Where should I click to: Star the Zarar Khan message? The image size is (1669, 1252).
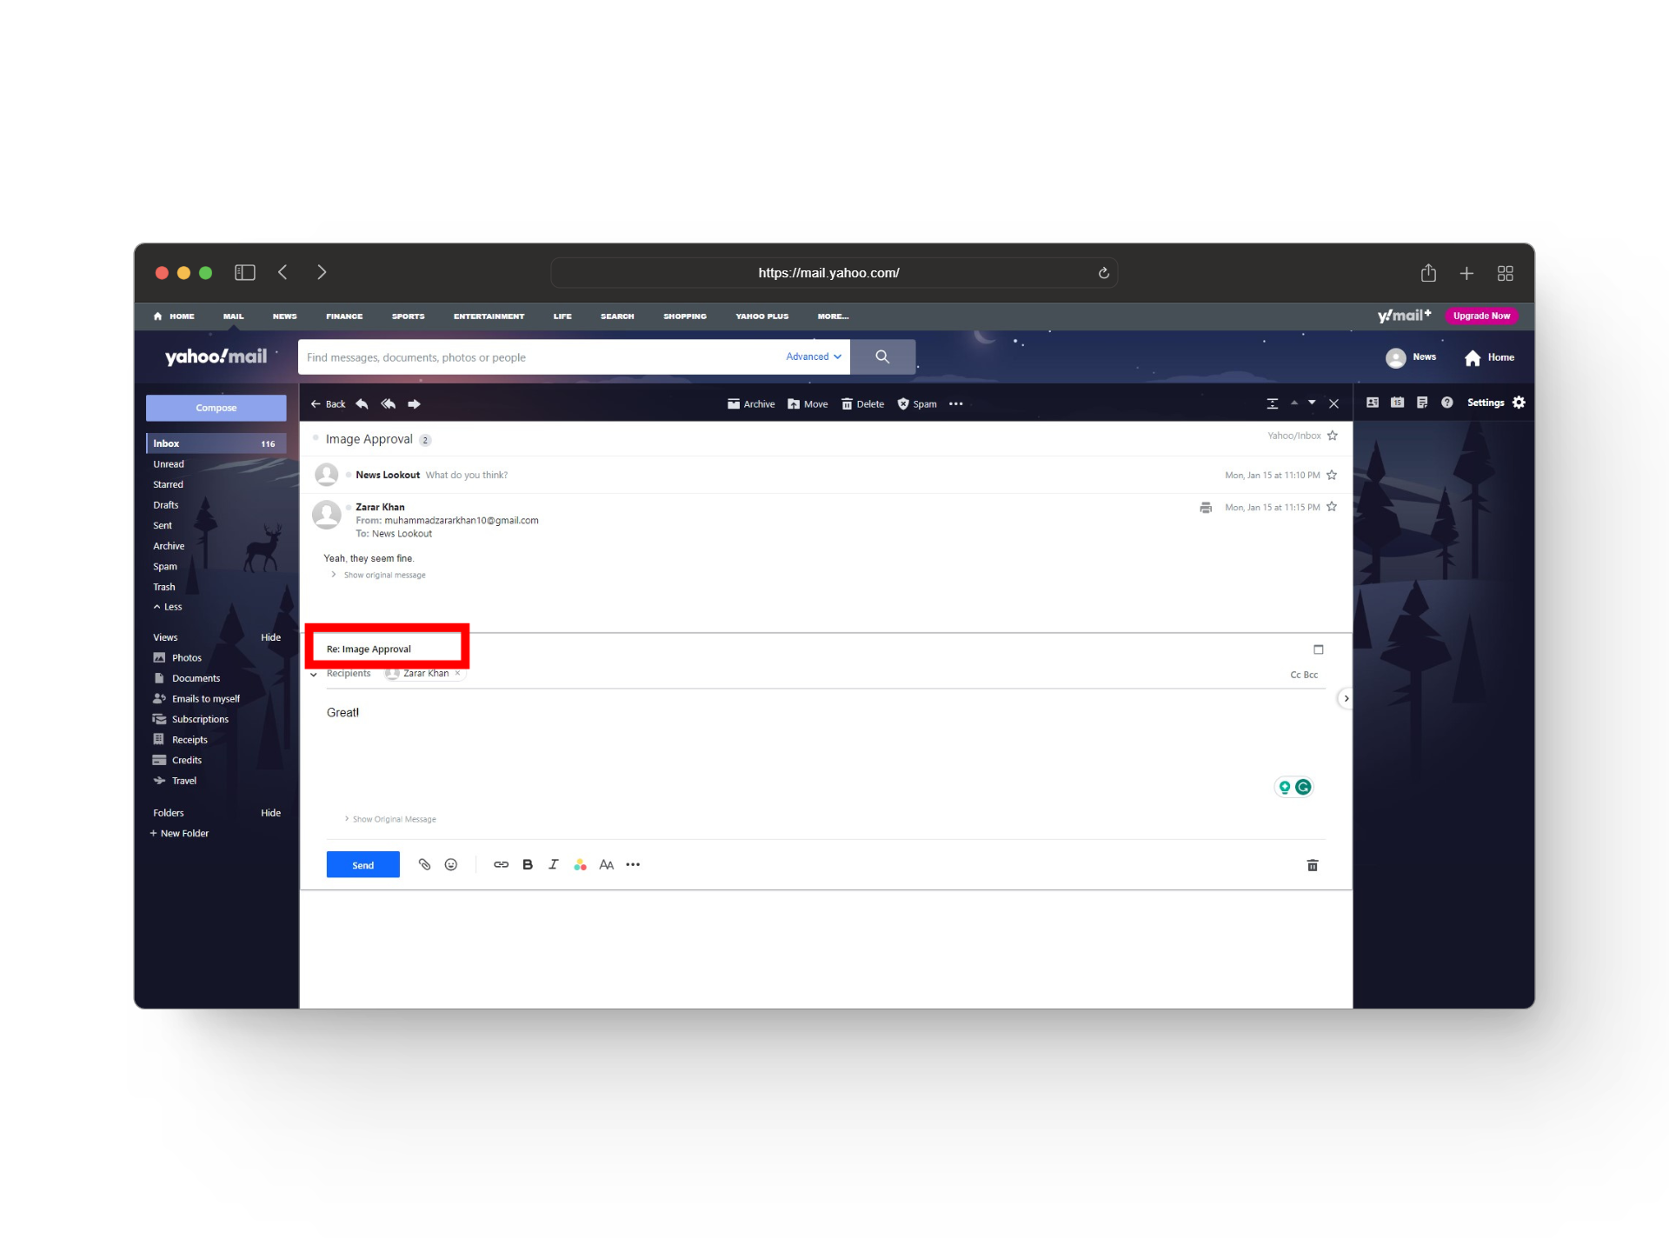[x=1331, y=507]
